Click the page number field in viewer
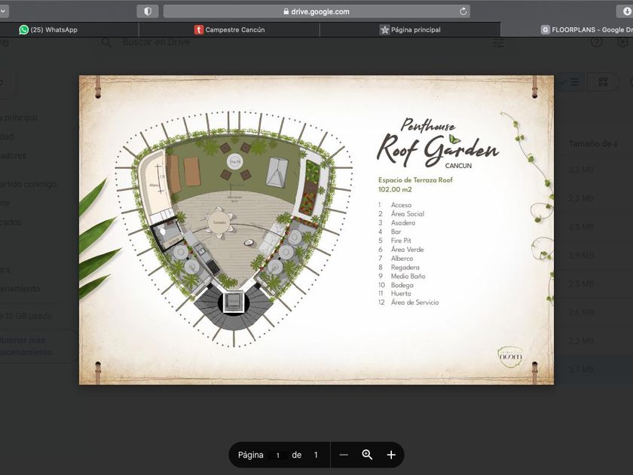The image size is (633, 475). [x=278, y=455]
